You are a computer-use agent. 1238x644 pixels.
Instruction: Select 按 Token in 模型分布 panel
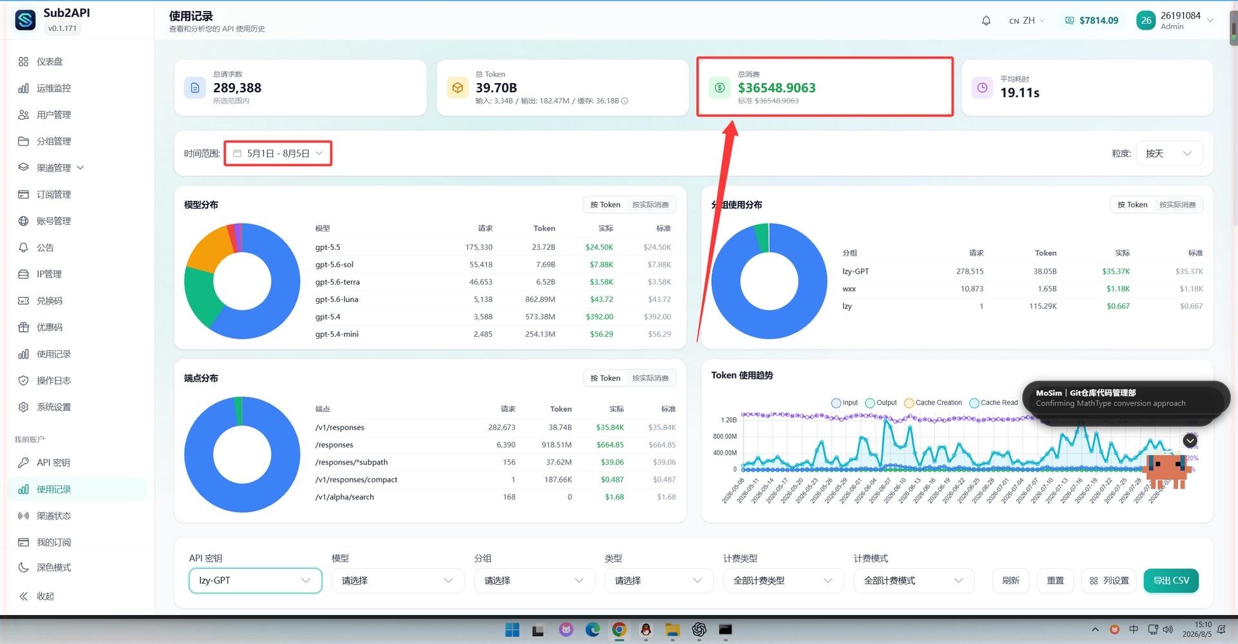605,205
